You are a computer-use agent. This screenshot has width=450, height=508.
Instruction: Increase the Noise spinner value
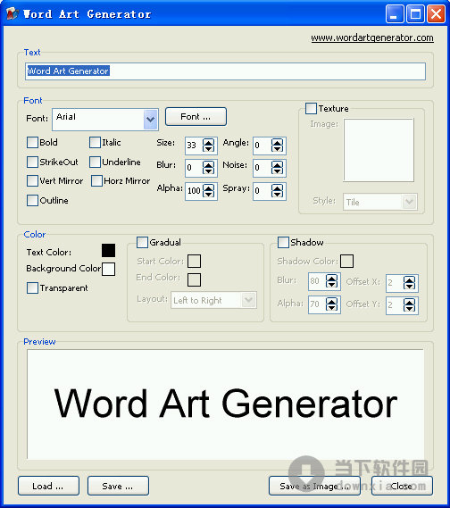[277, 164]
